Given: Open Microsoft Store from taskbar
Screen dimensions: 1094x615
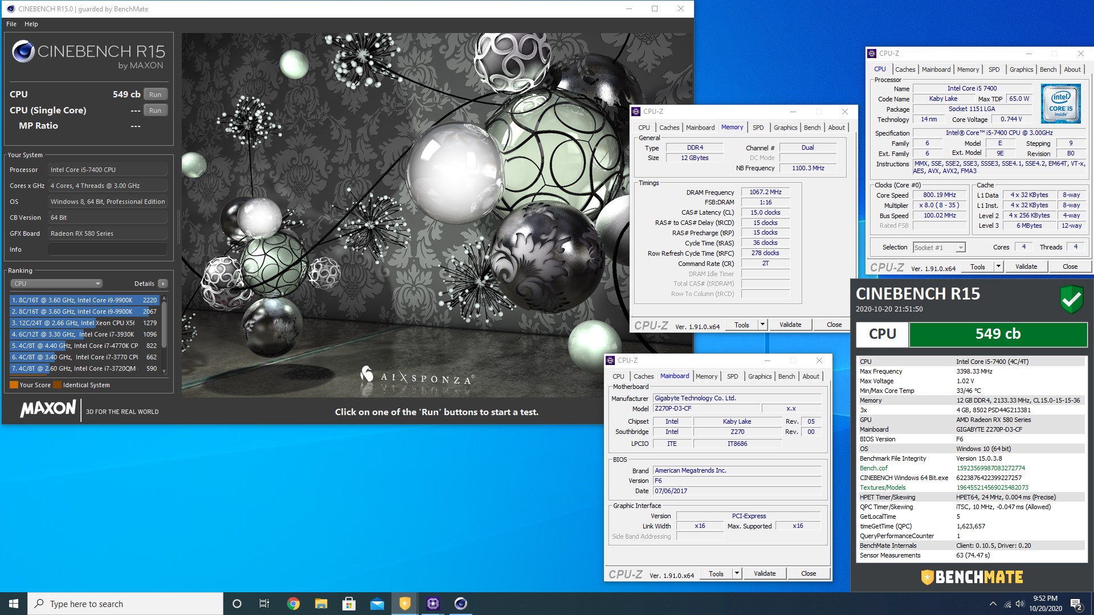Looking at the screenshot, I should pyautogui.click(x=349, y=604).
